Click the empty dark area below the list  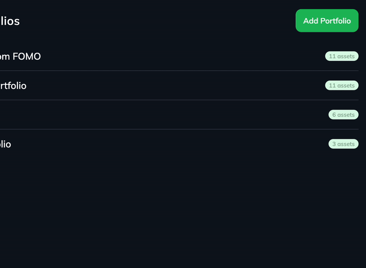pos(183,210)
